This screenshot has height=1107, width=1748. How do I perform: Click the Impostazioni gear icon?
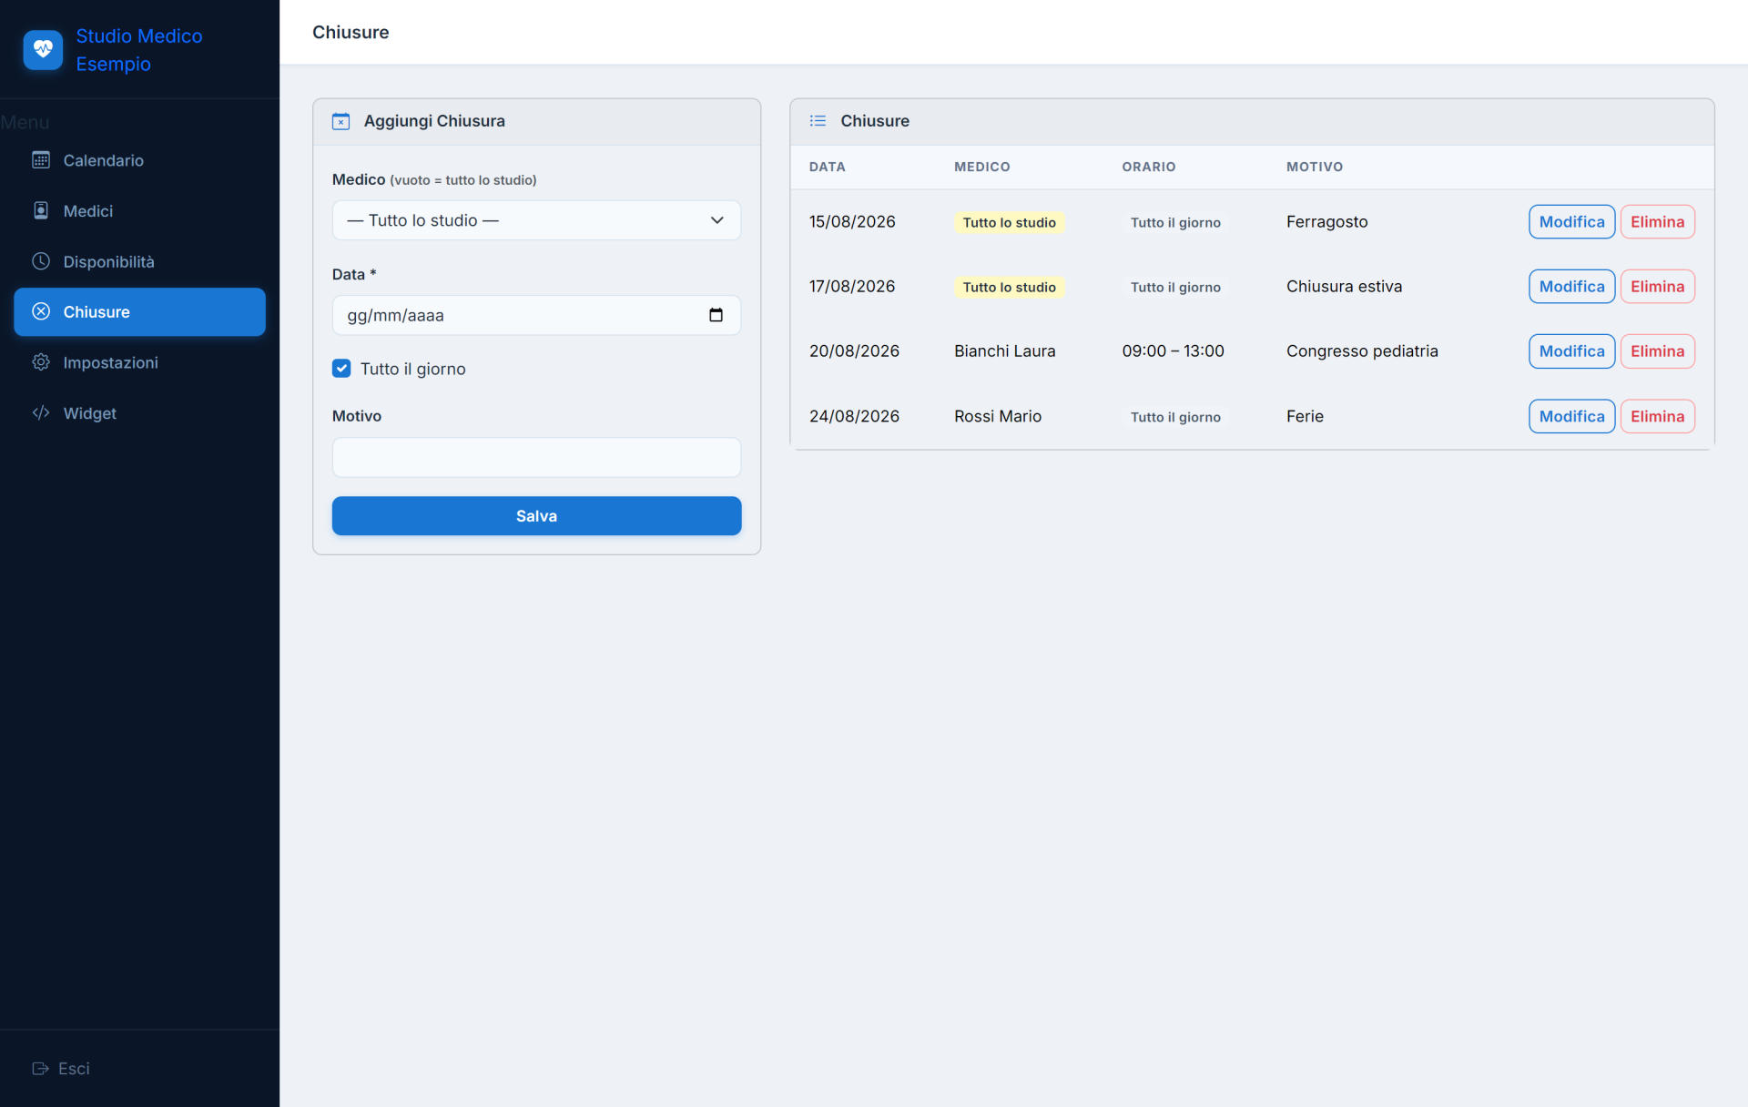pos(41,362)
